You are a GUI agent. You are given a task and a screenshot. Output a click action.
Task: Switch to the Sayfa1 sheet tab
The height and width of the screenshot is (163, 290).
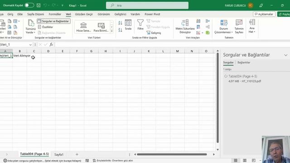point(59,154)
